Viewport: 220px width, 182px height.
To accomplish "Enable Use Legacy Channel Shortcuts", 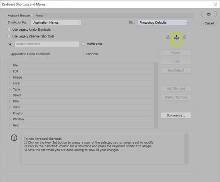I will click(9, 36).
